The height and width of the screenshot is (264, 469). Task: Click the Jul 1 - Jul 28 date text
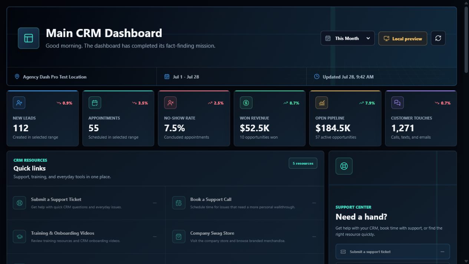click(186, 77)
